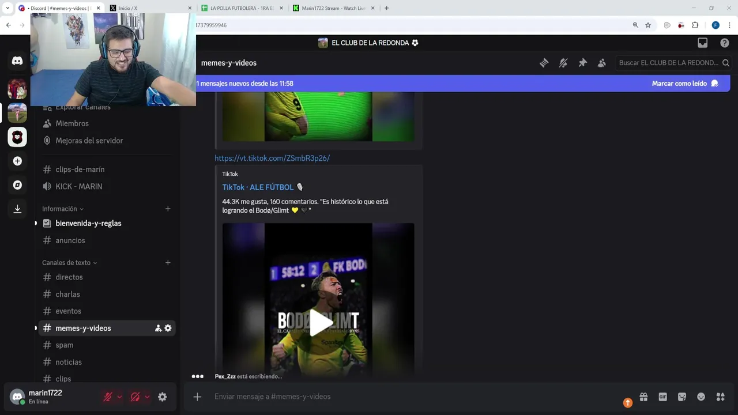Open the gift Nitro icon
Viewport: 738px width, 415px height.
coord(643,397)
